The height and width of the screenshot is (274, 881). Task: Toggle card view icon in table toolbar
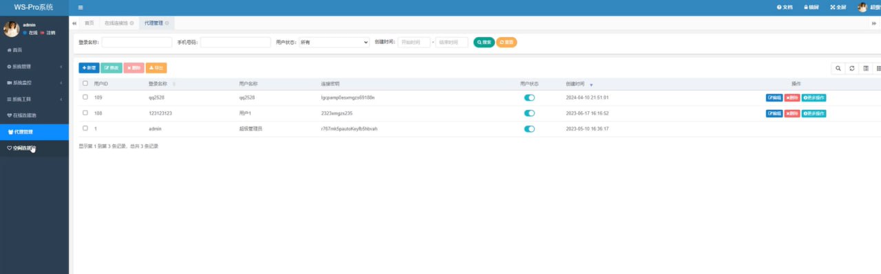point(865,68)
